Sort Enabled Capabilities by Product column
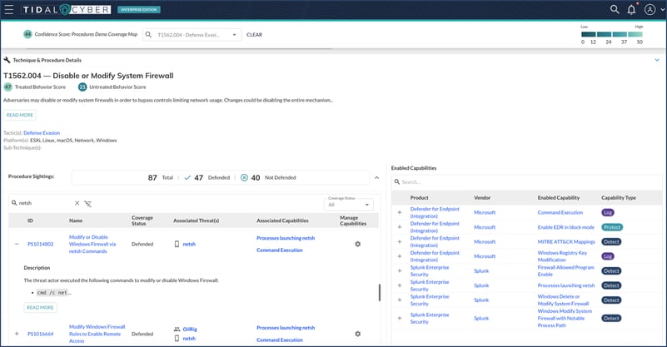The width and height of the screenshot is (667, 347). [419, 198]
